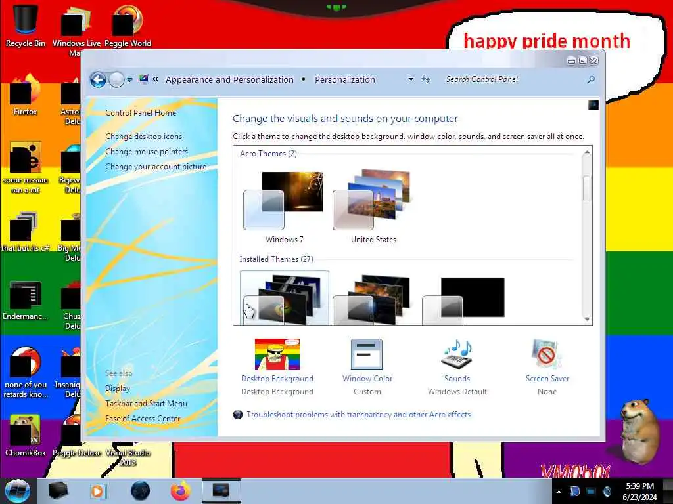Open Firefox from the taskbar
The height and width of the screenshot is (504, 673).
point(181,491)
